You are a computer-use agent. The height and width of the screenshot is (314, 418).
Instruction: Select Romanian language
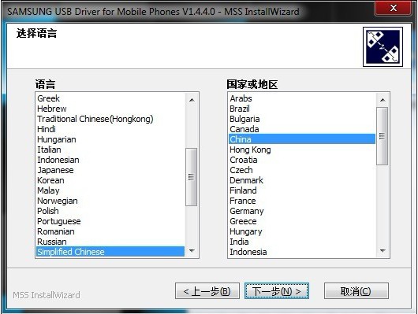tap(110, 231)
